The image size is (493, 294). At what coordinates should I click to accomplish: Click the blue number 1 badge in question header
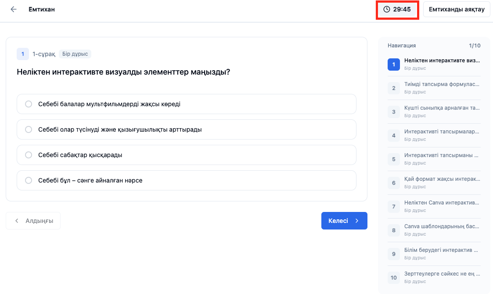[x=23, y=54]
